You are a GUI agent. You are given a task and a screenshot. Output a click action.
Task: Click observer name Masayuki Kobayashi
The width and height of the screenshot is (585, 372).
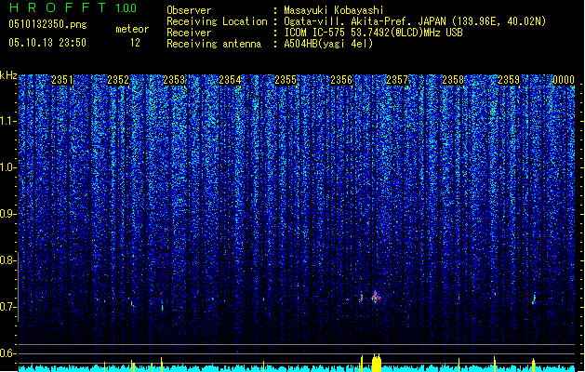point(334,10)
